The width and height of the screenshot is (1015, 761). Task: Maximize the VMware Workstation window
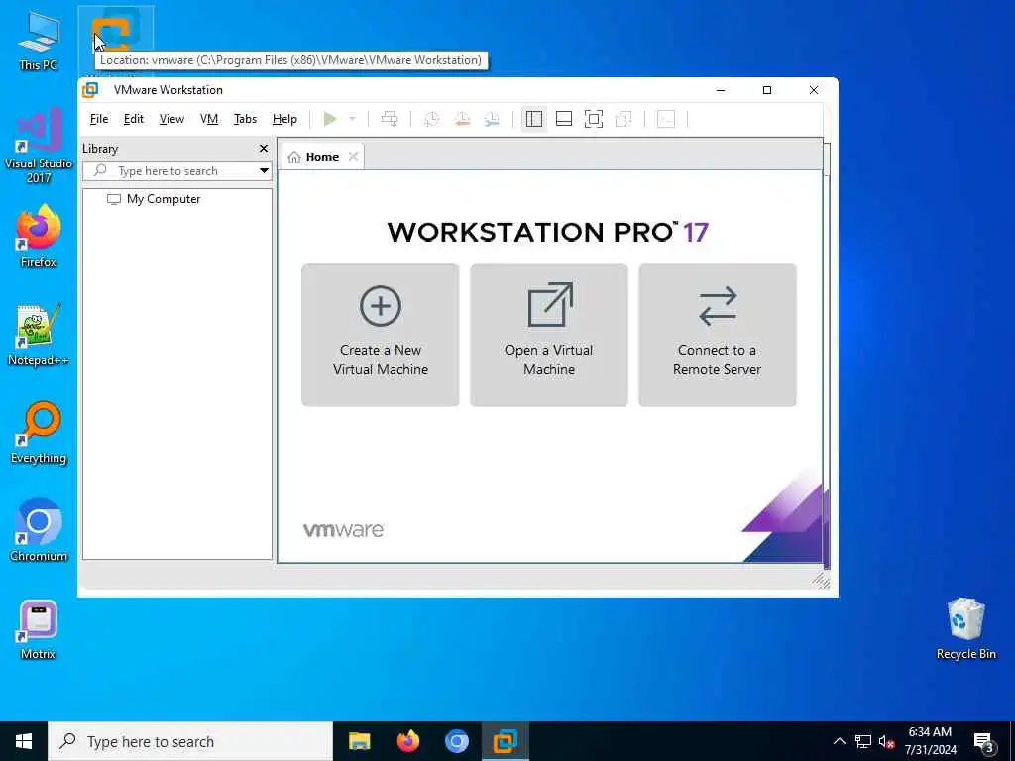click(x=767, y=90)
